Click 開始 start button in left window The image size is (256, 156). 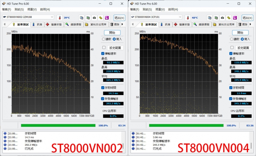112,33
